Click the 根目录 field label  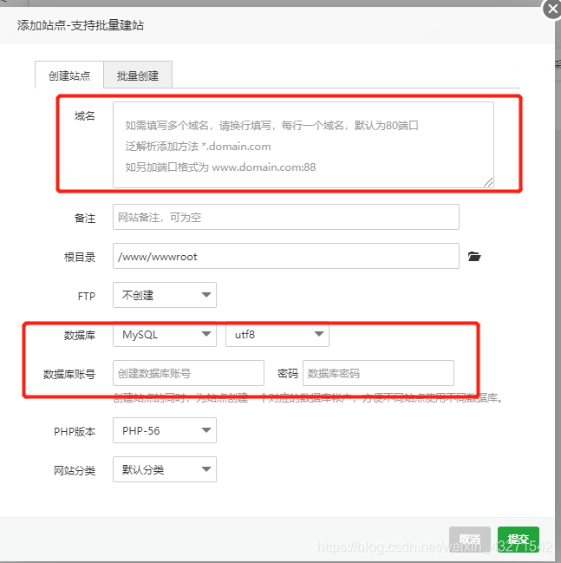pyautogui.click(x=80, y=257)
